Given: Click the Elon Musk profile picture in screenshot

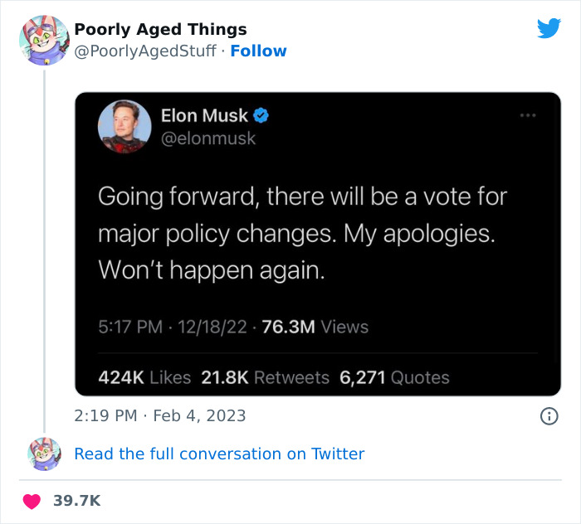Looking at the screenshot, I should [x=123, y=127].
